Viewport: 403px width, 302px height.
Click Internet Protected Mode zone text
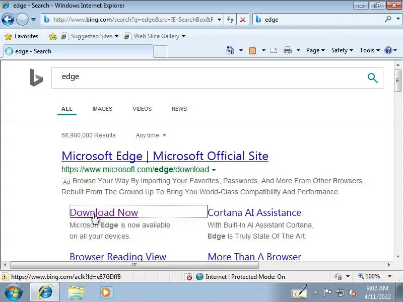(245, 276)
